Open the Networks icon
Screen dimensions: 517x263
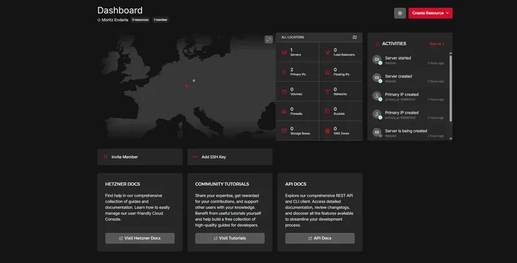tap(328, 92)
